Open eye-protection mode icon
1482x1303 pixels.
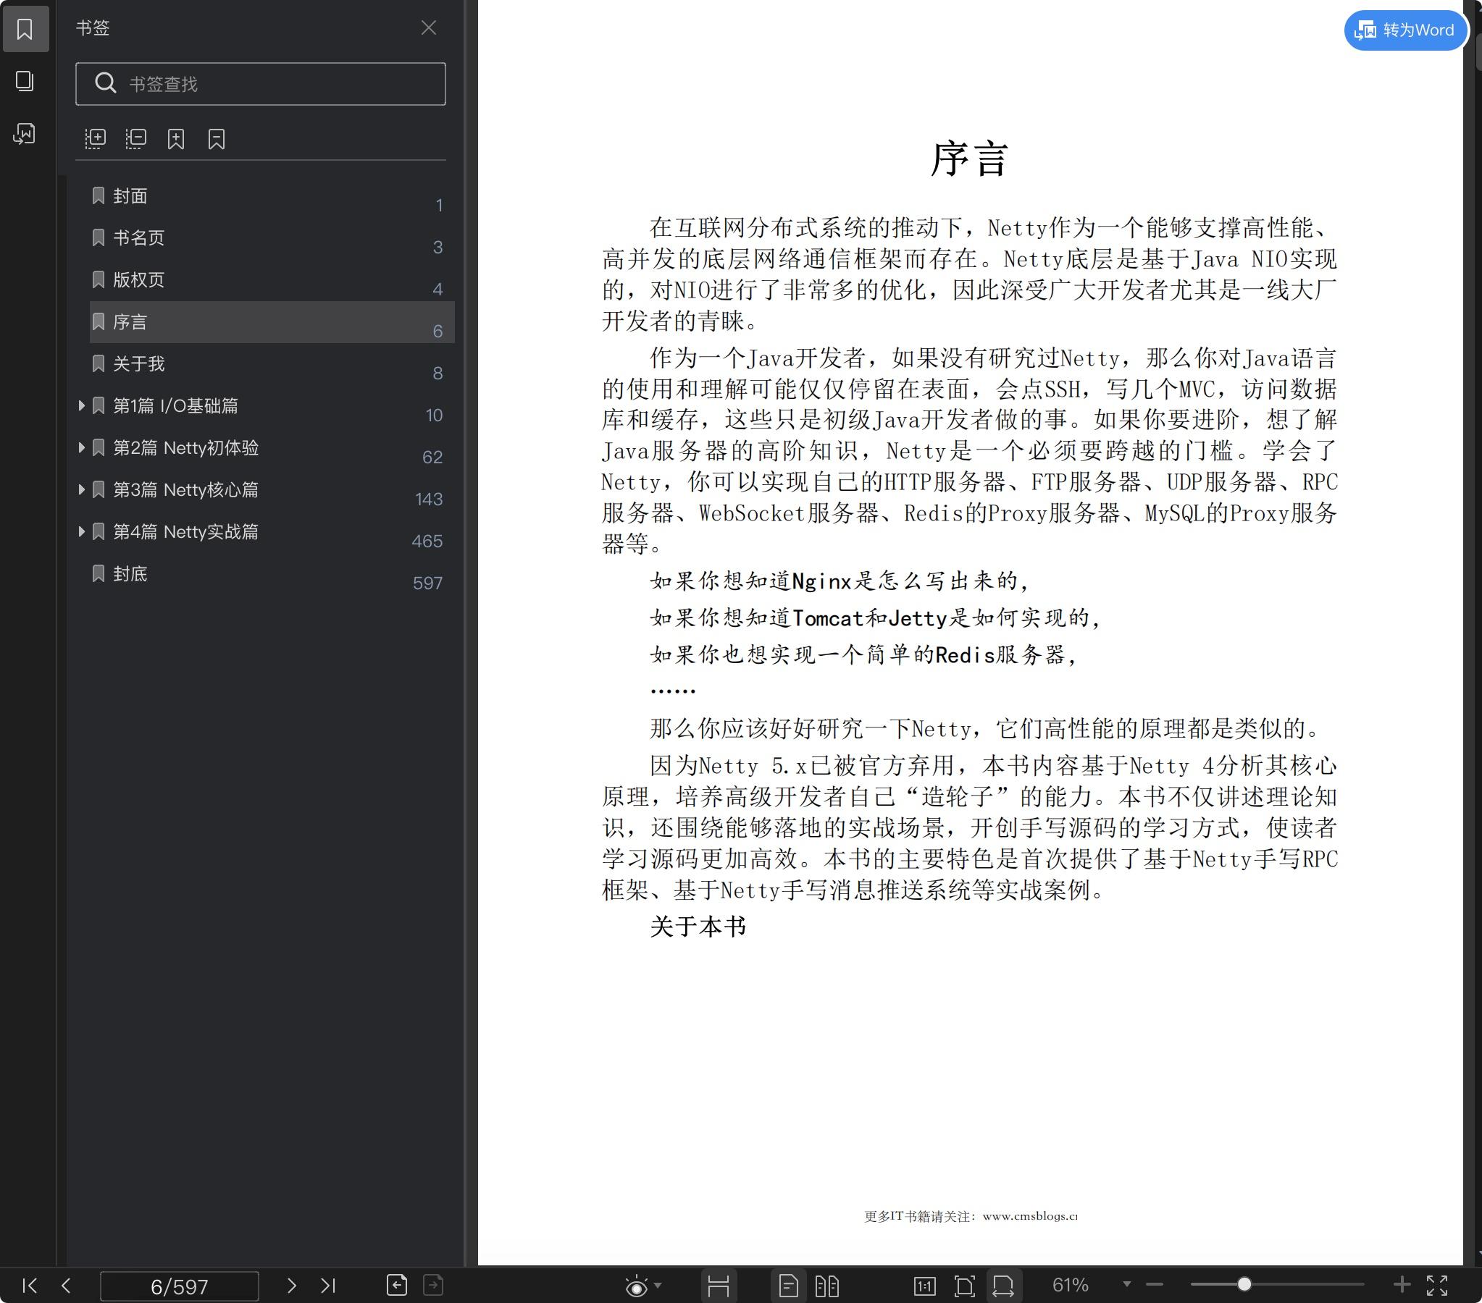pos(636,1286)
